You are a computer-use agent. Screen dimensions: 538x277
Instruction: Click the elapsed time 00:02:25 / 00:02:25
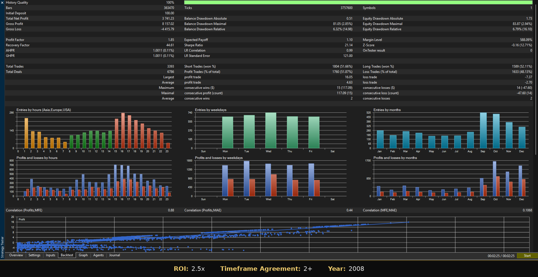coord(501,256)
